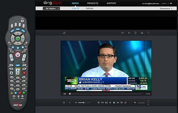Click the up arrow on remote d-pad

point(18,34)
